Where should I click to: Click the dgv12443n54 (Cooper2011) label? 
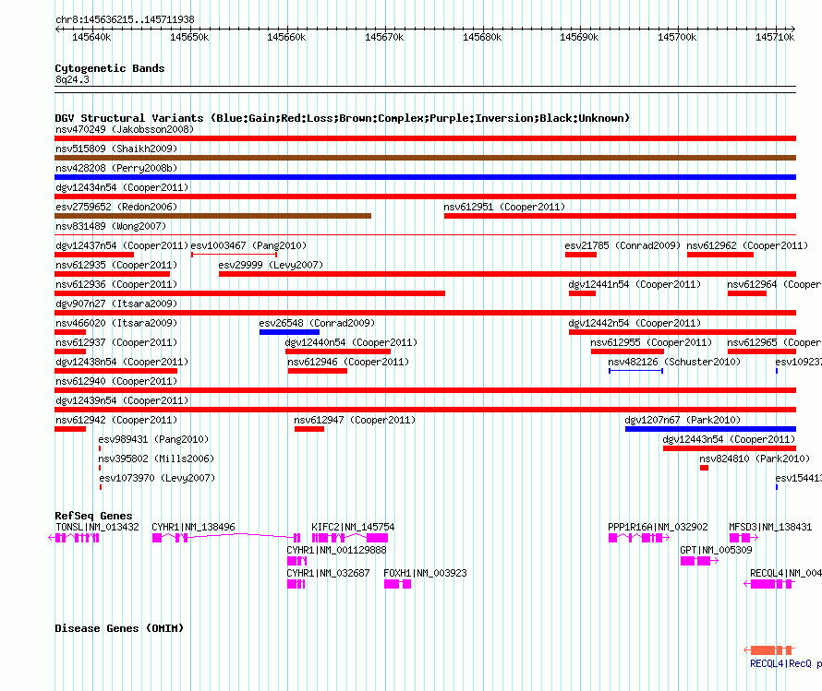[x=730, y=439]
